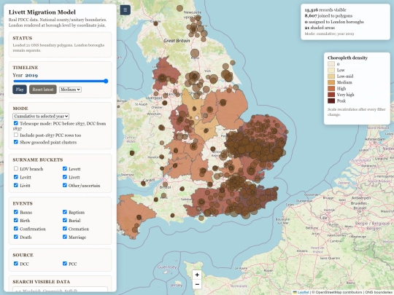This screenshot has width=394, height=295.
Task: Click the 'Livett Migration Model' heading
Action: click(x=42, y=12)
